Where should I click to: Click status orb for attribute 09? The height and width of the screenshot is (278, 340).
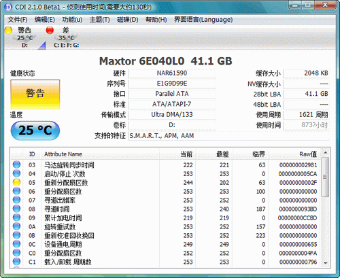16,218
